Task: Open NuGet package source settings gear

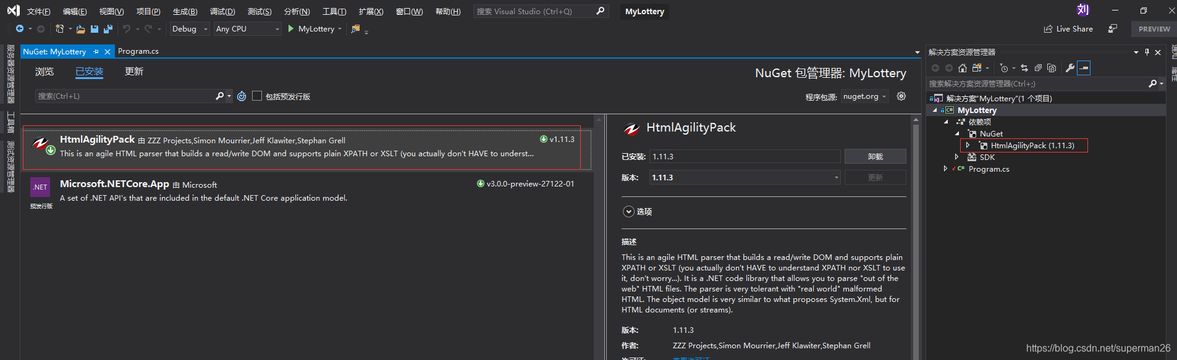Action: pyautogui.click(x=901, y=96)
